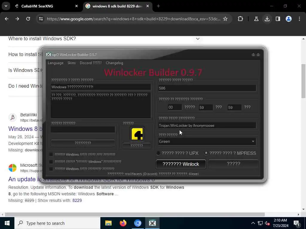Switch to the windows 8 sdk build 8229 tab

118,6
